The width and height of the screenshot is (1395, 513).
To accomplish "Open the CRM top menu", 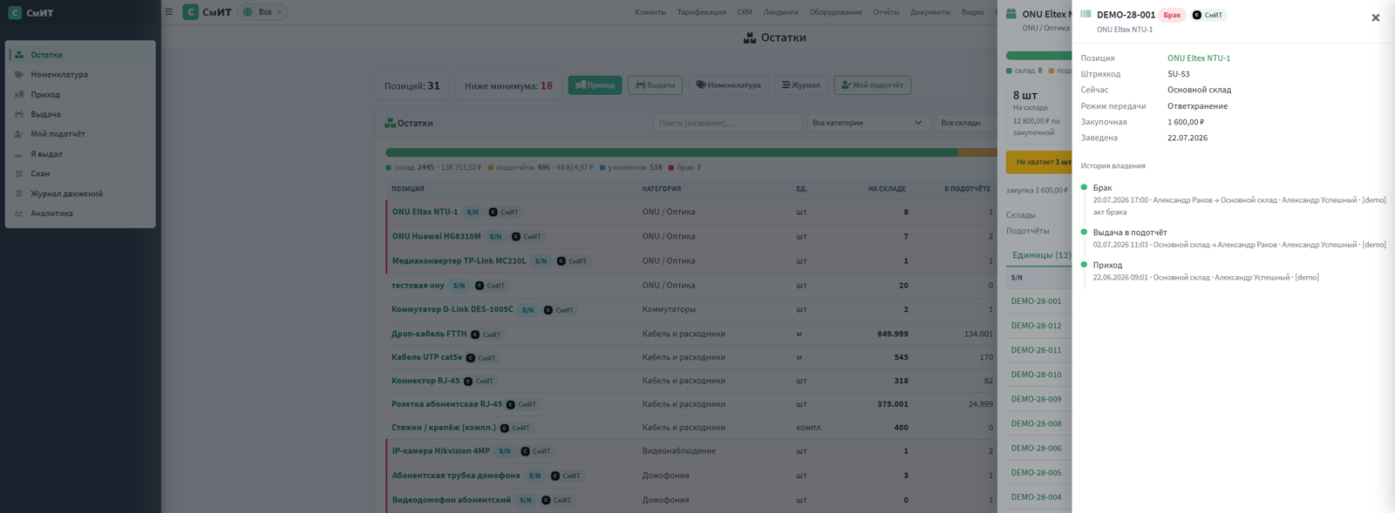I will (x=745, y=12).
